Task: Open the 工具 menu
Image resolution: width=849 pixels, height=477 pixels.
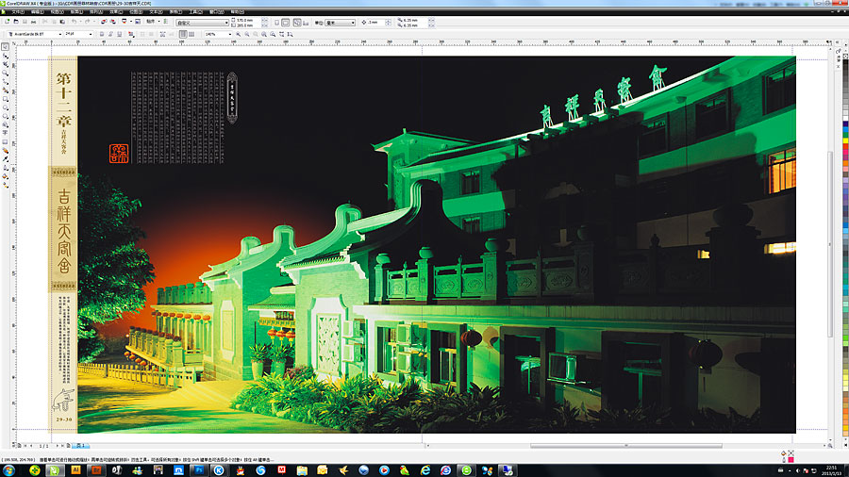Action: [195, 11]
